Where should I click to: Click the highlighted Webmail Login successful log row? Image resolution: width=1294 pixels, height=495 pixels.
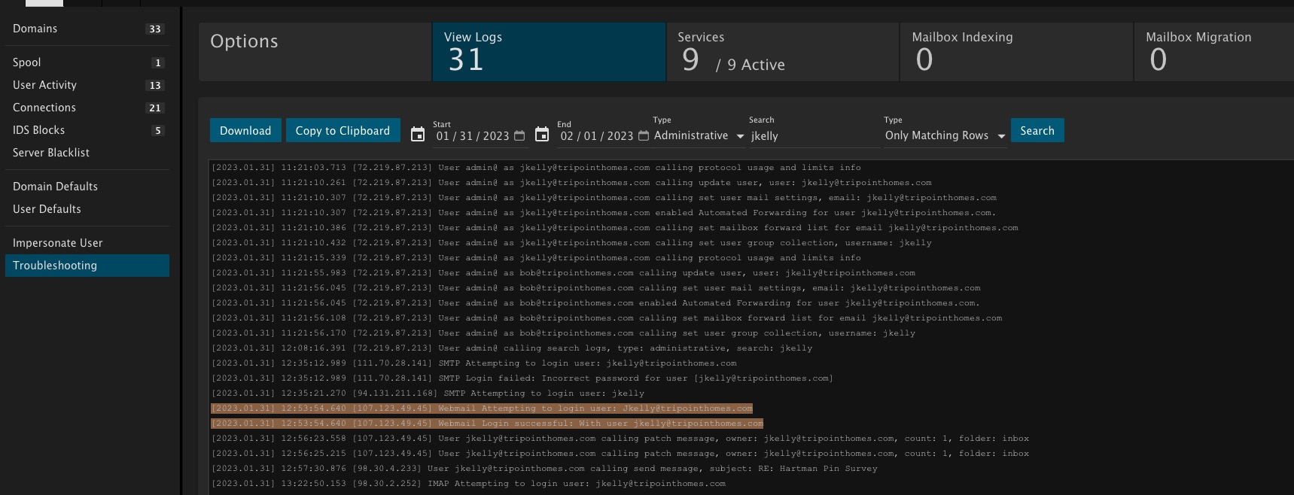487,424
